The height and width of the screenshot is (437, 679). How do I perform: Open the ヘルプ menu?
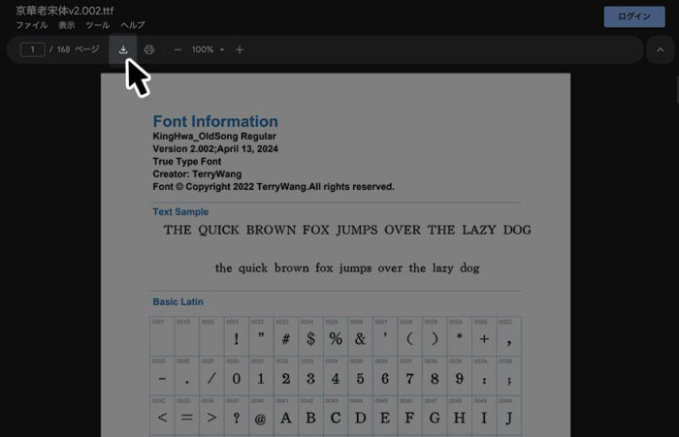point(133,24)
